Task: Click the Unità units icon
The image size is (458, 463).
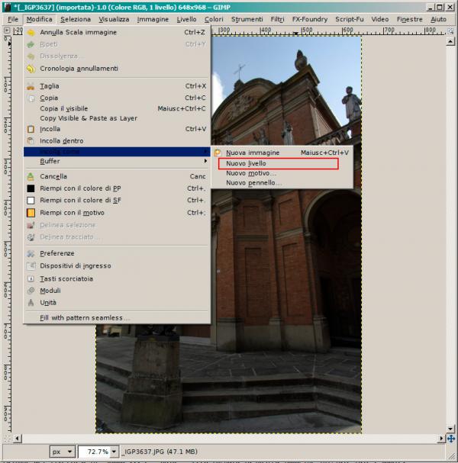Action: 31,303
